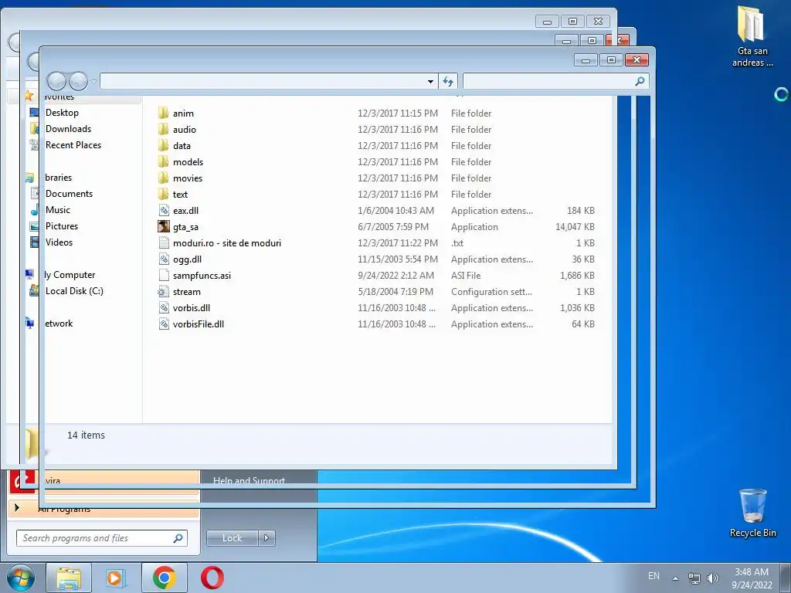This screenshot has height=593, width=791.
Task: Open recent pages dropdown beside navigation arrows
Action: pyautogui.click(x=93, y=81)
